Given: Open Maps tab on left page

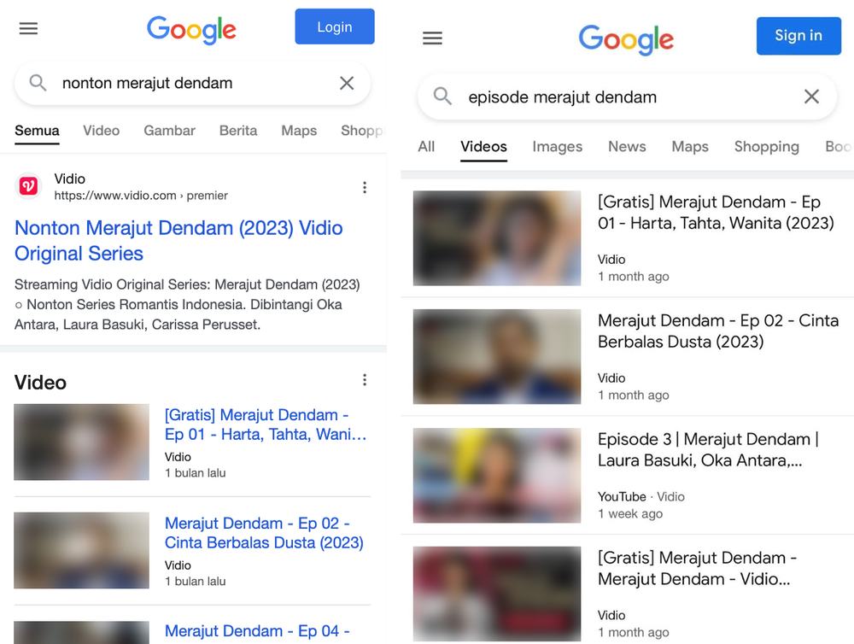Looking at the screenshot, I should 299,131.
